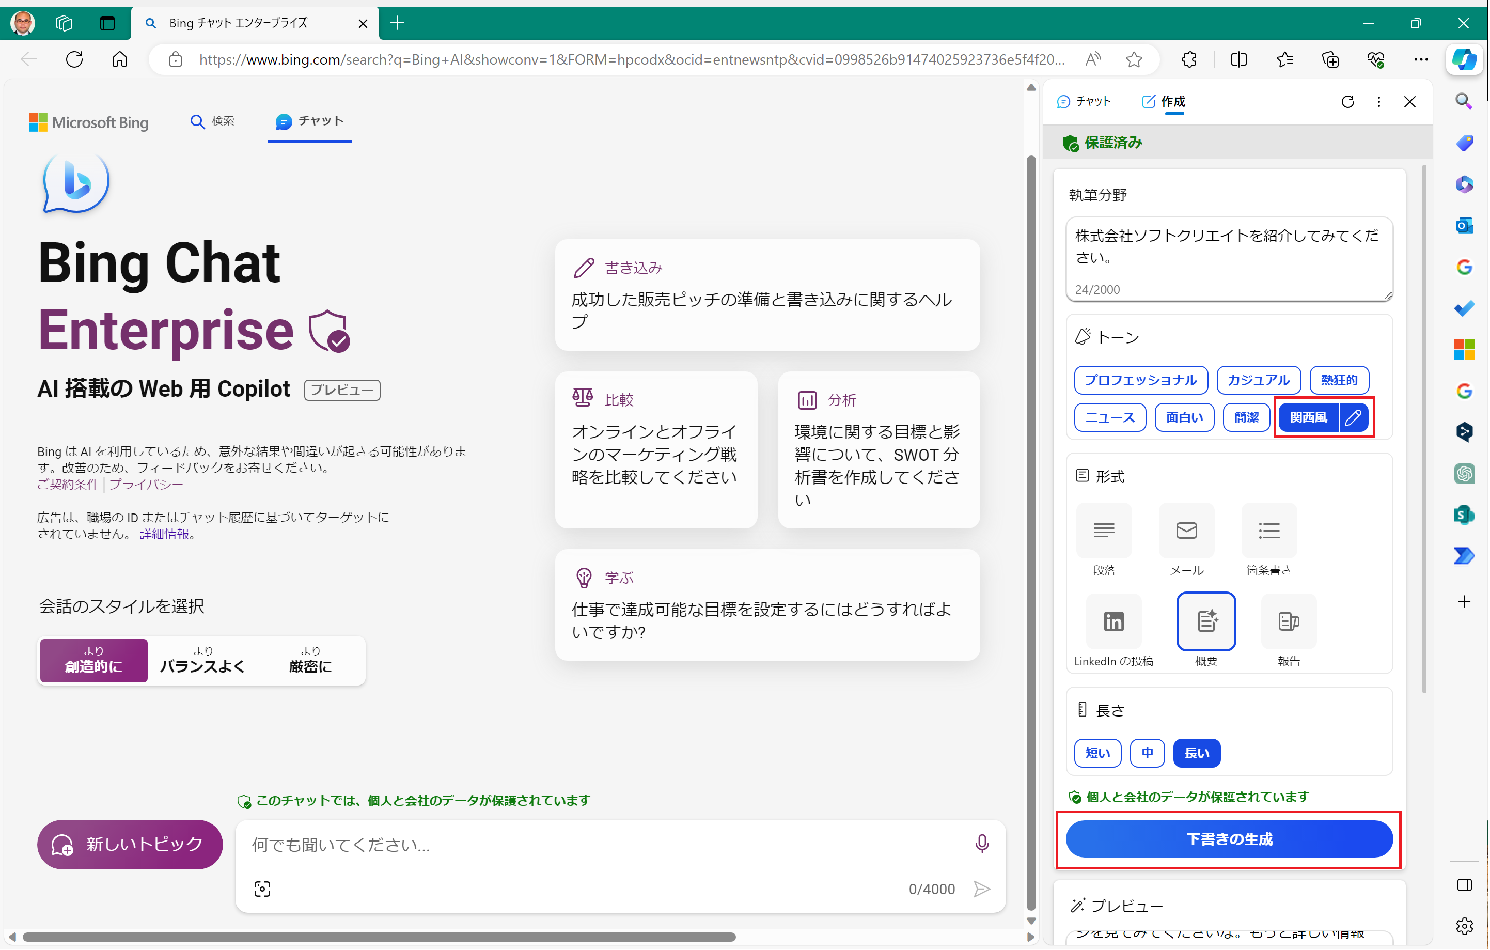Viewport: 1490px width, 950px height.
Task: Click the Copilot icon in the top-right corner
Action: [1464, 59]
